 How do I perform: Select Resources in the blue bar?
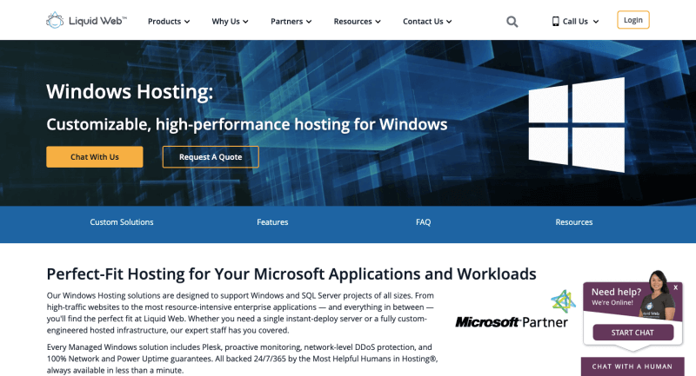(x=574, y=222)
